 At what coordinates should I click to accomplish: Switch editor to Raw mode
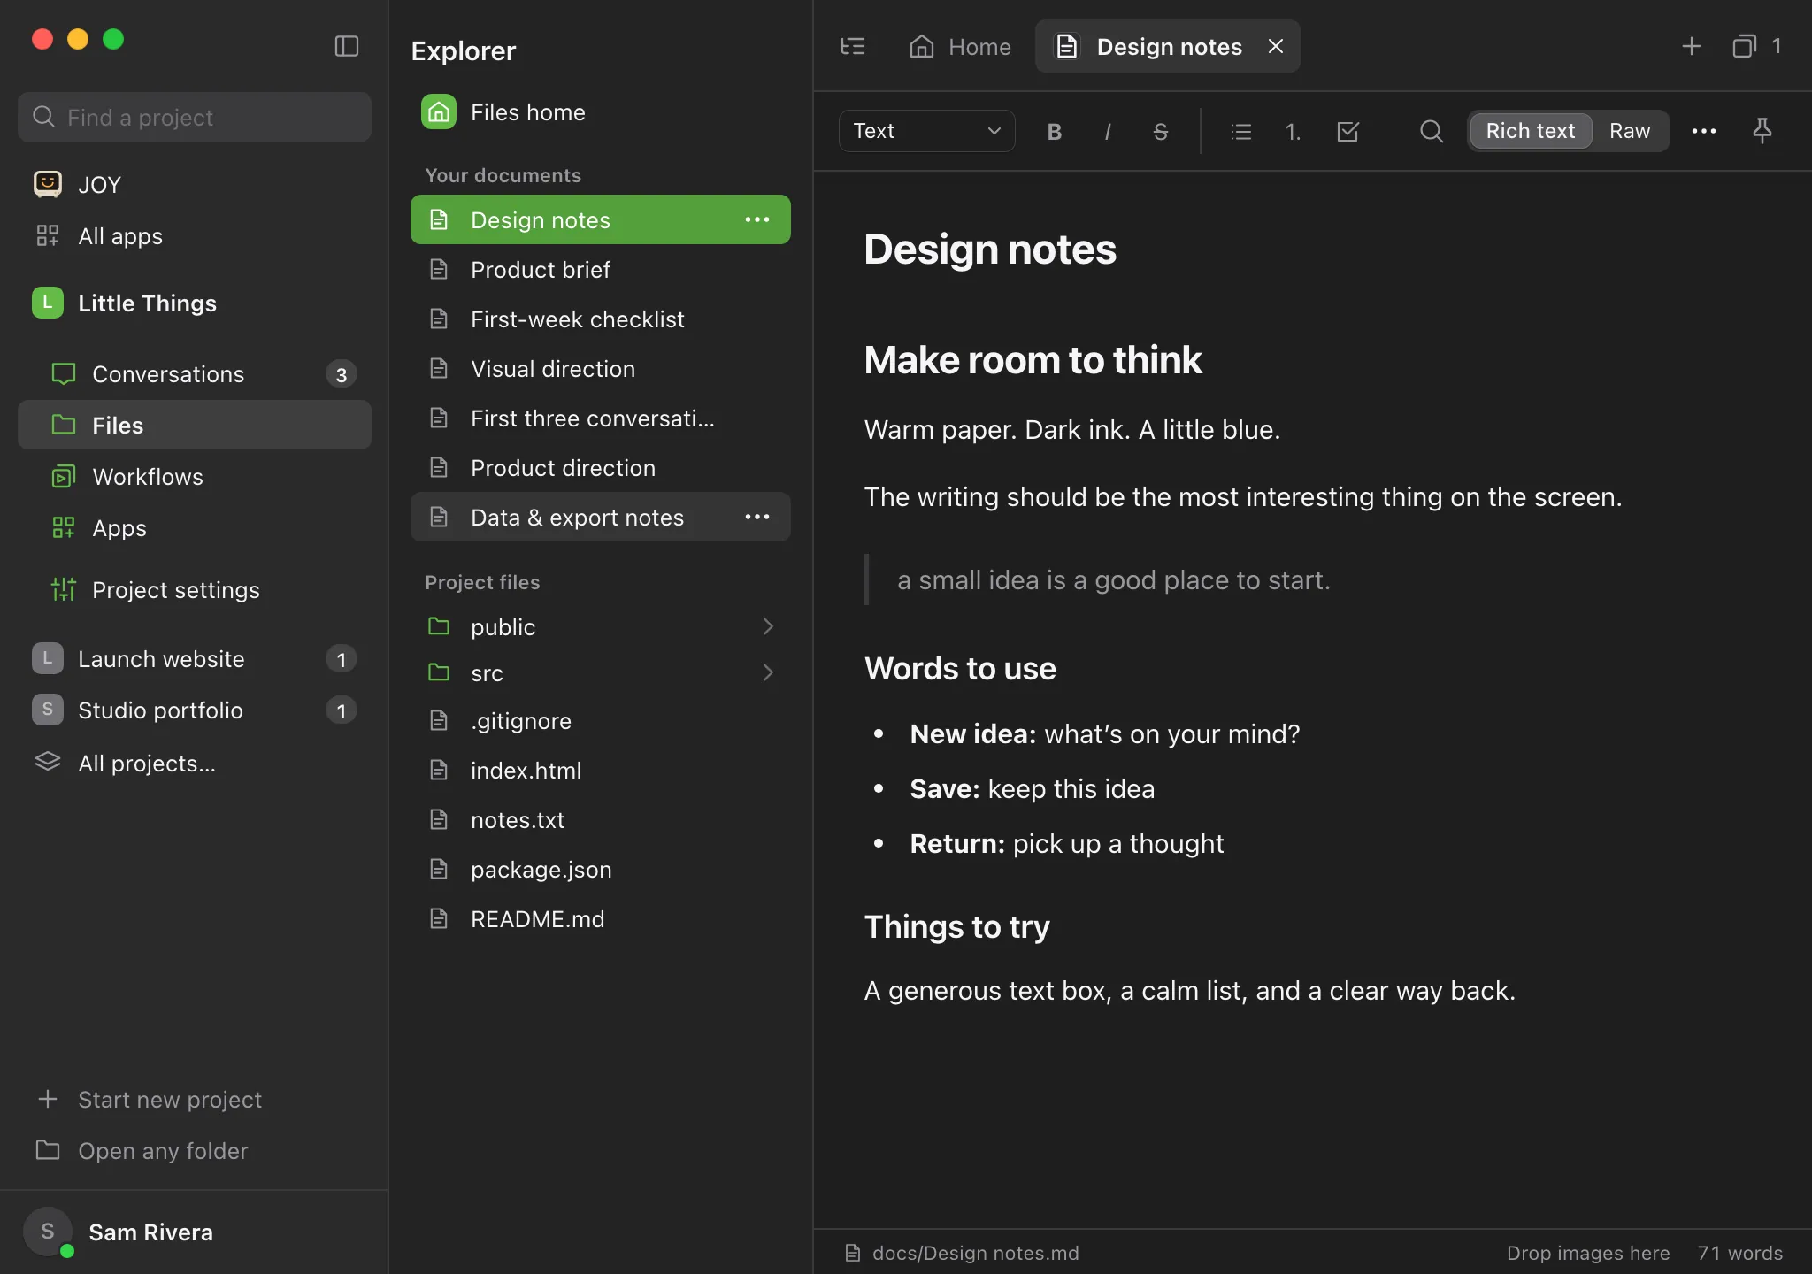[x=1629, y=131]
